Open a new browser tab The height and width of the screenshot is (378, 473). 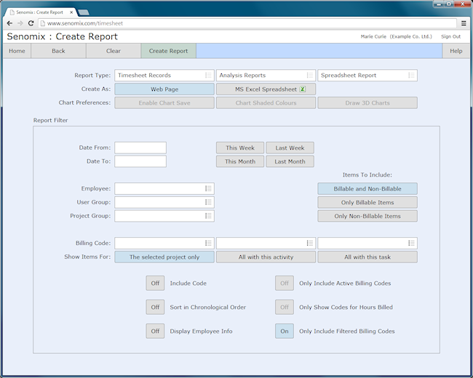[83, 12]
